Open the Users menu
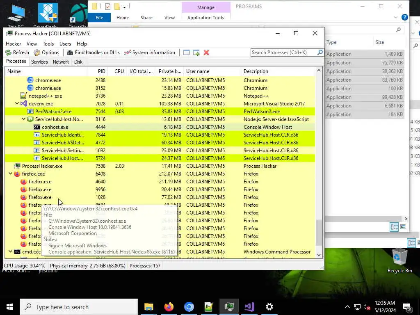The height and width of the screenshot is (315, 420). pos(65,43)
